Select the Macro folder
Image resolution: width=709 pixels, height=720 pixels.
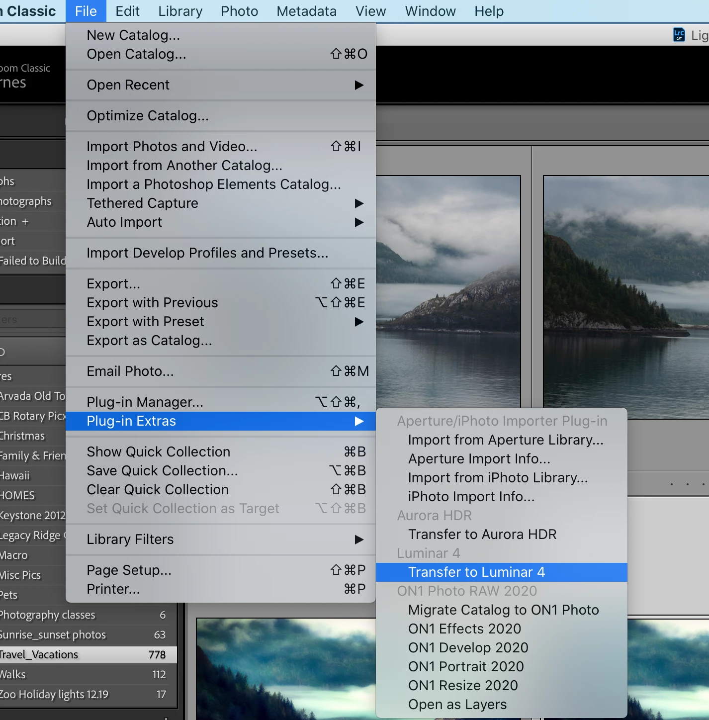click(x=33, y=555)
